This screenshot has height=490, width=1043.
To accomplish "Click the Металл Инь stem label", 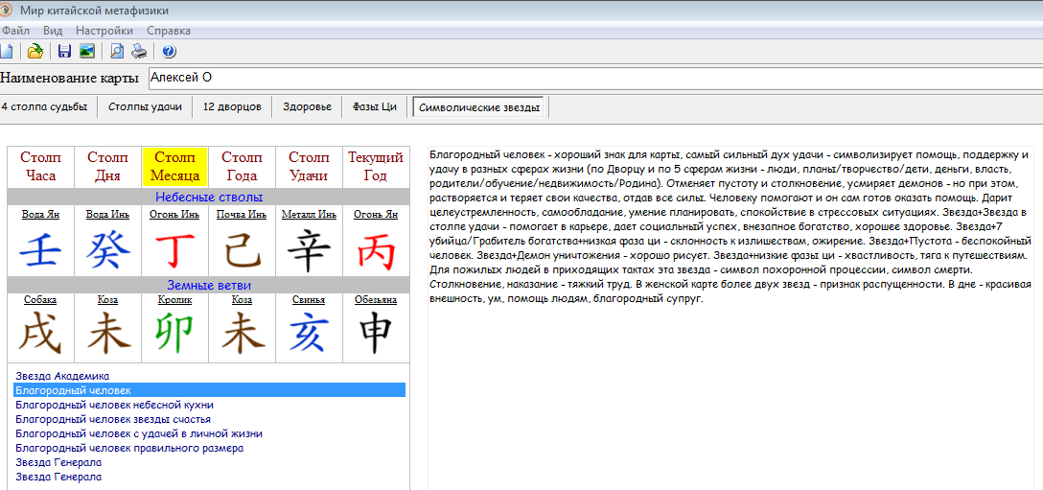I will point(309,215).
